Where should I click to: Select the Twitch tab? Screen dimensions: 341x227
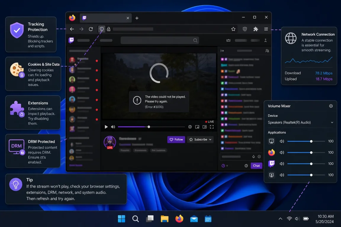(x=106, y=18)
